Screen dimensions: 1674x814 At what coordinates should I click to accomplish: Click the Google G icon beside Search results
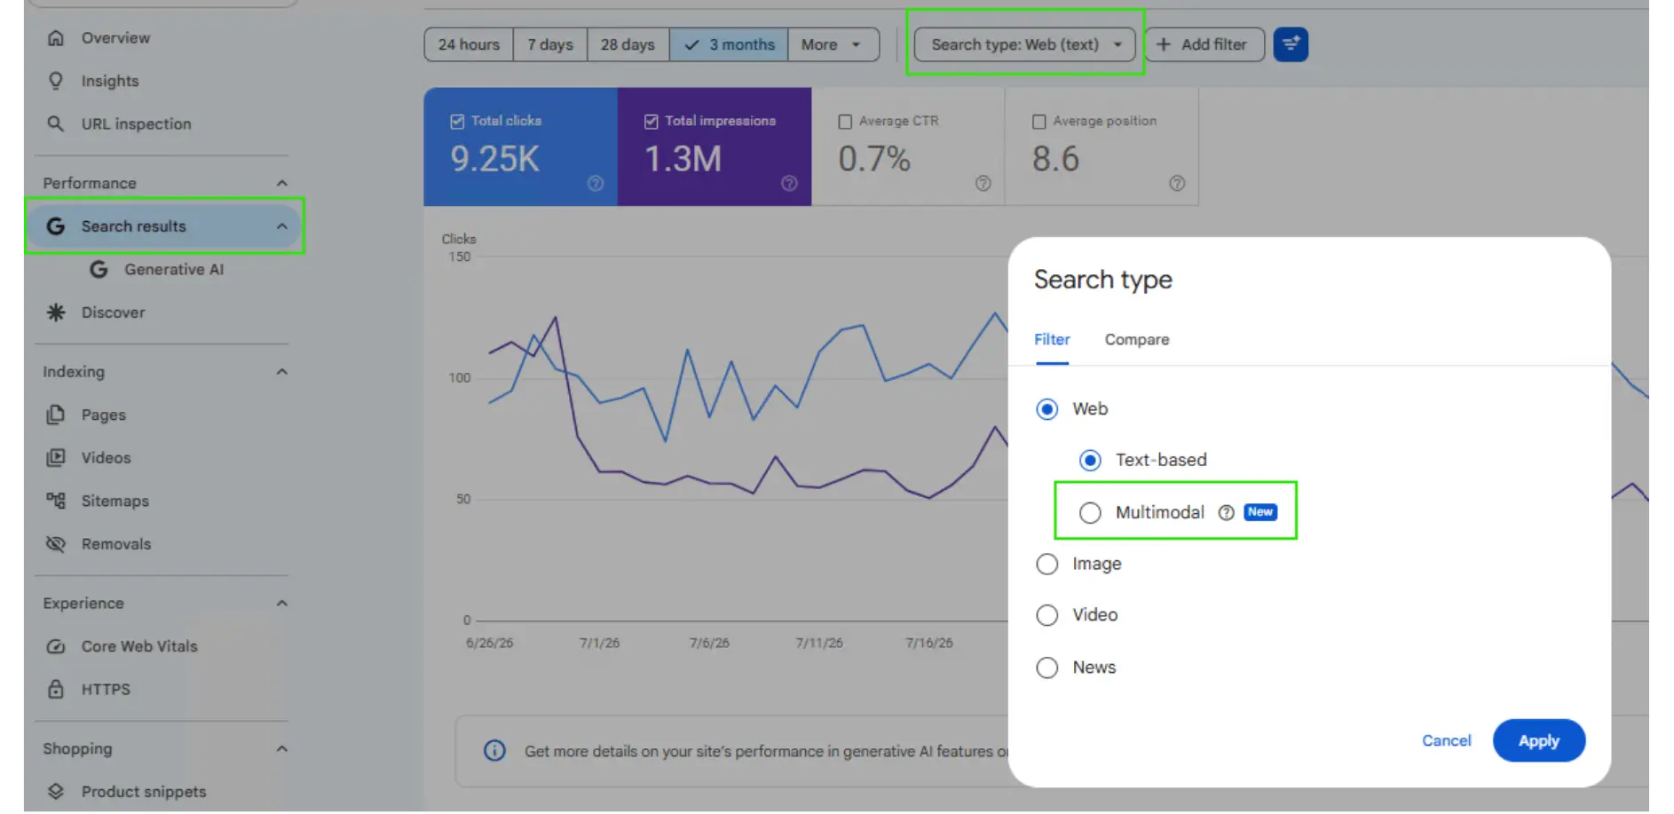click(56, 226)
